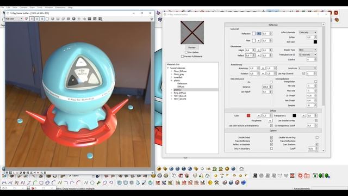Enable Disable Volume Fog checkbox
348x196 pixels.
pyautogui.click(x=317, y=138)
